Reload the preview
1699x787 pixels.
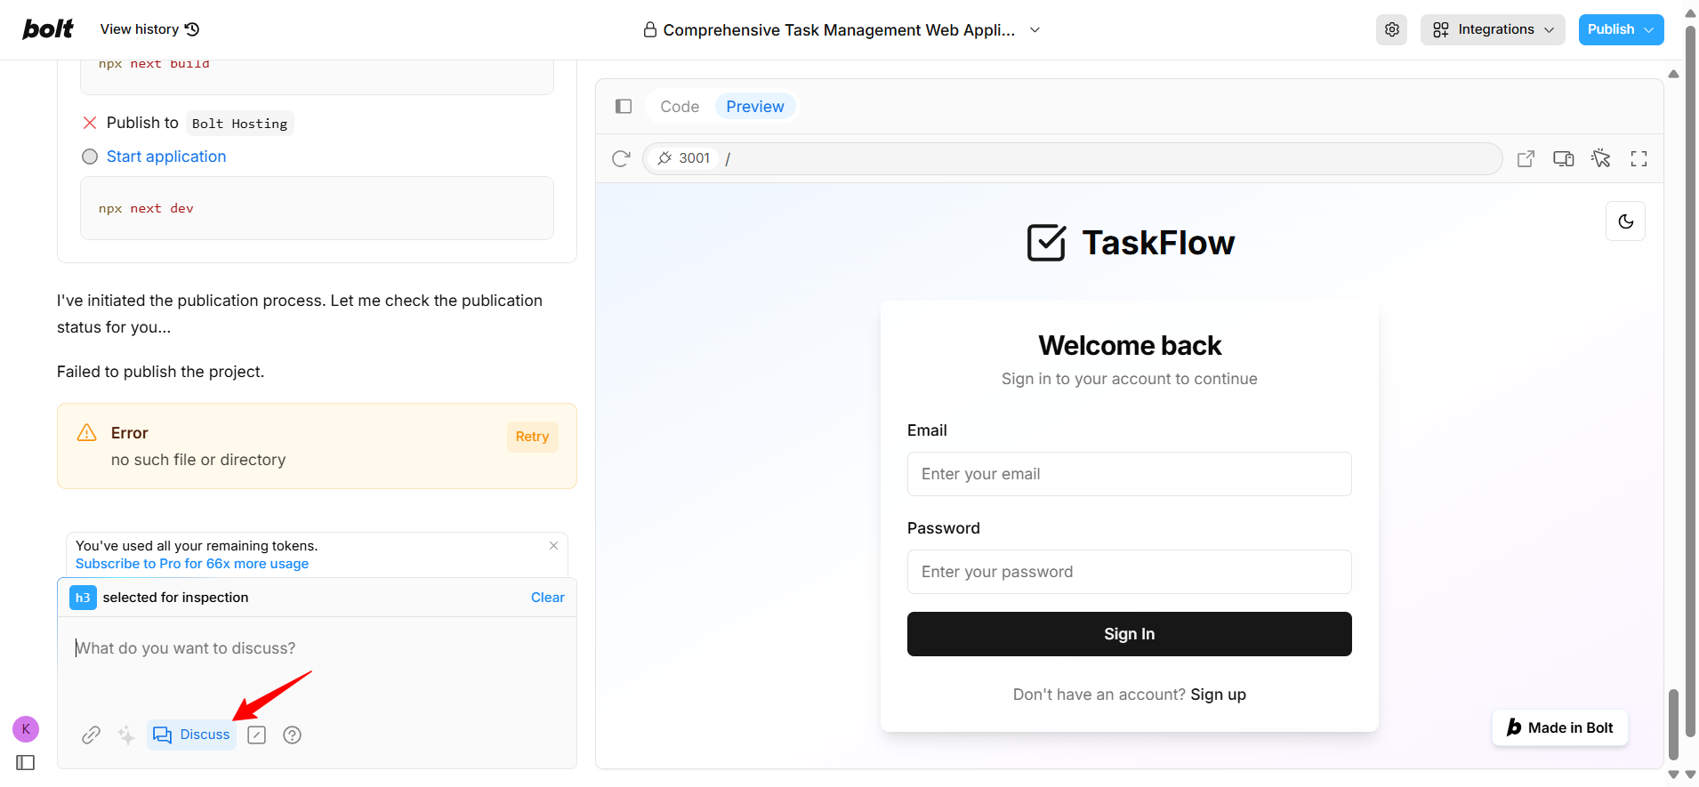(x=621, y=158)
